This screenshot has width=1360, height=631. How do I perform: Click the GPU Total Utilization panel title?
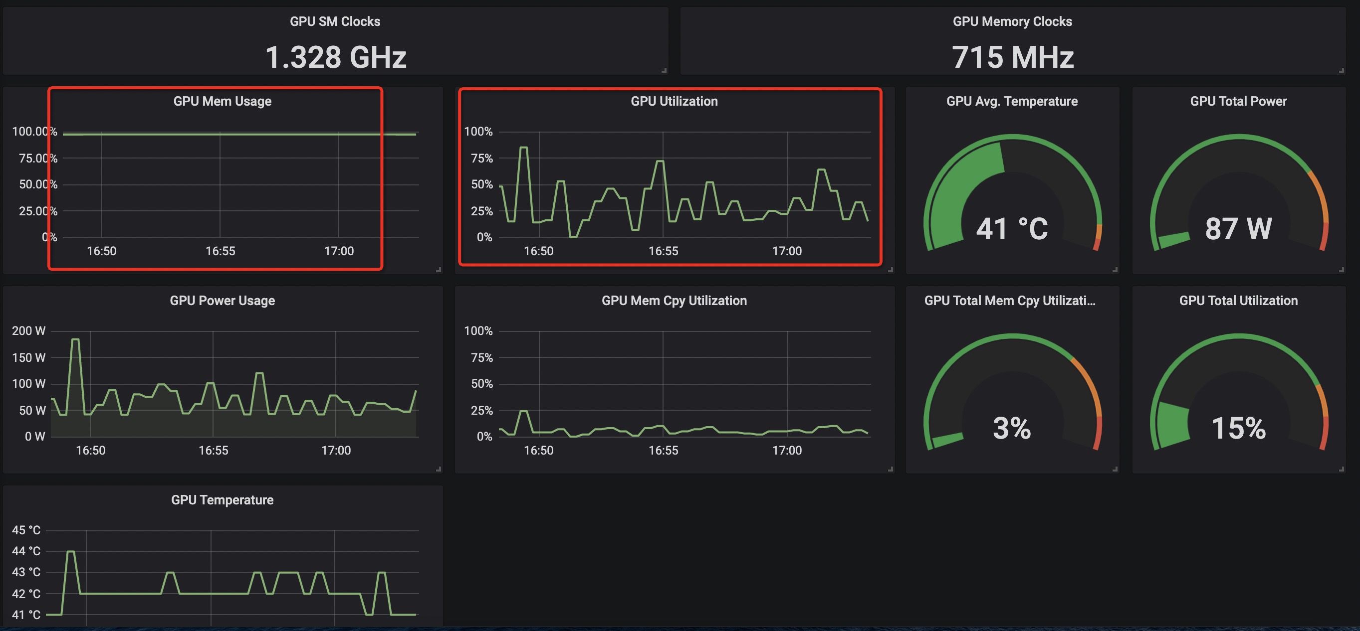click(1238, 301)
